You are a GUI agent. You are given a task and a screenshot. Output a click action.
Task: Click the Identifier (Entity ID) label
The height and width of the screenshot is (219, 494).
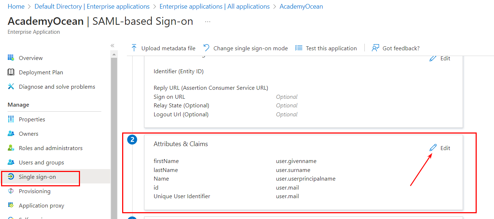179,71
